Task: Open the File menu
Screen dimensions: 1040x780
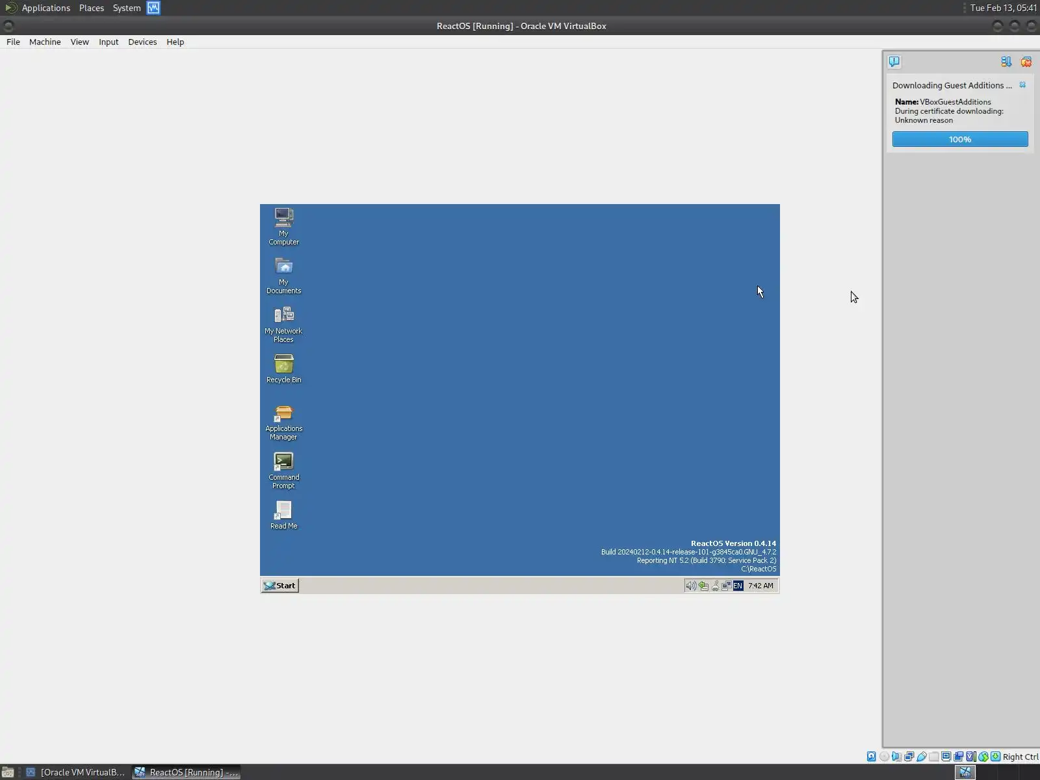Action: pyautogui.click(x=13, y=42)
